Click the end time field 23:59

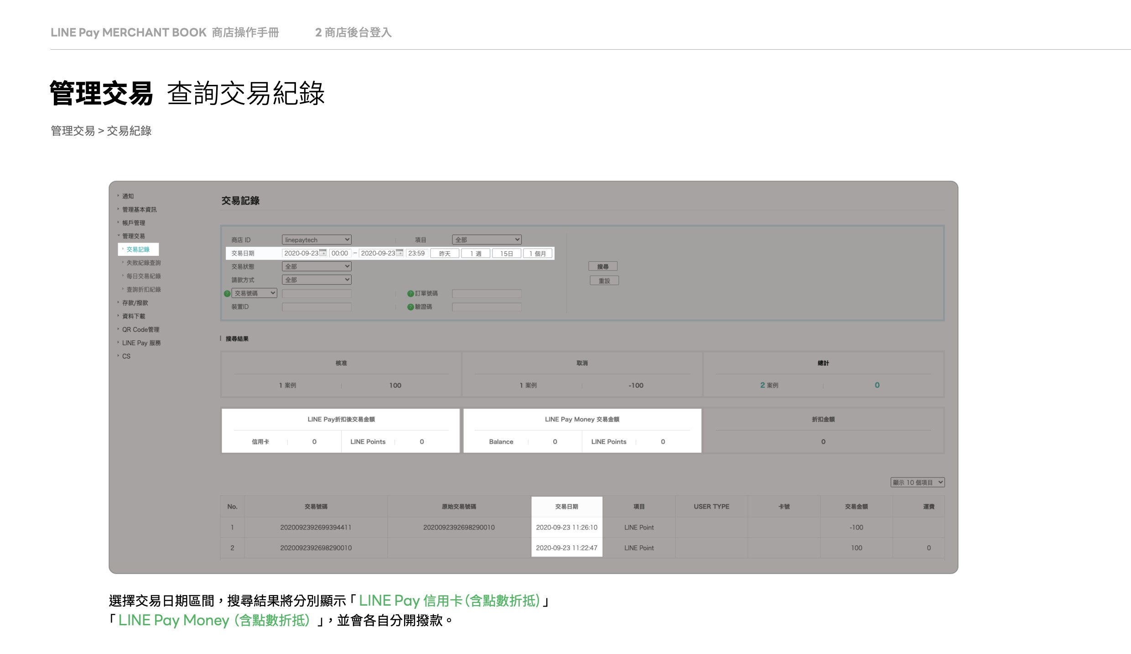click(x=416, y=253)
